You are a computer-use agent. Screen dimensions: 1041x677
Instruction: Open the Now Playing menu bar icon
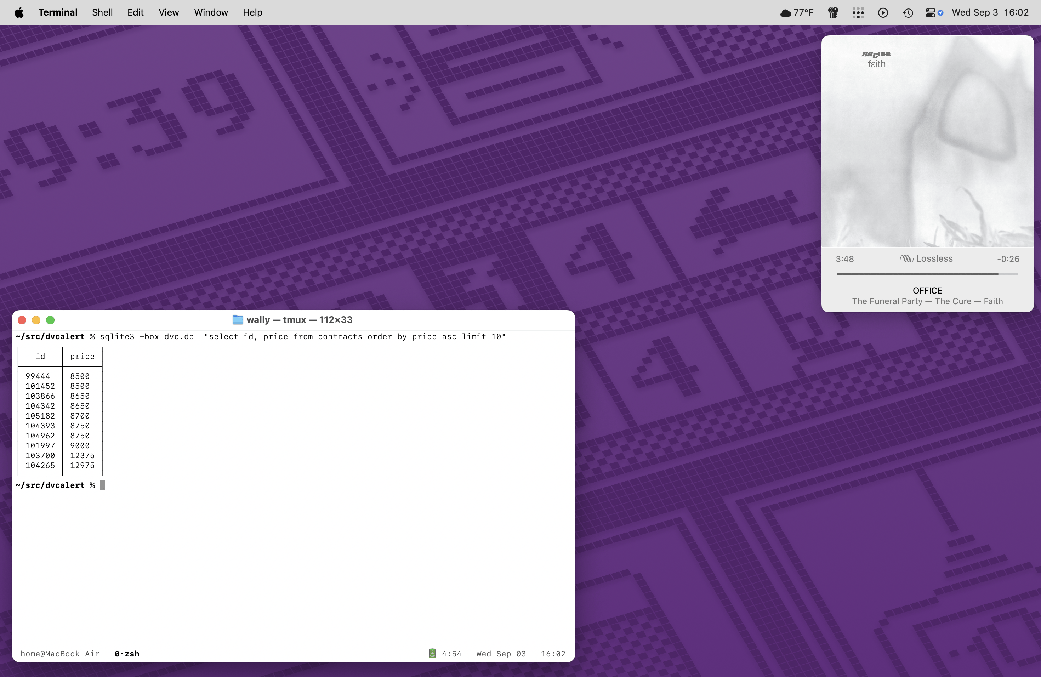coord(883,12)
